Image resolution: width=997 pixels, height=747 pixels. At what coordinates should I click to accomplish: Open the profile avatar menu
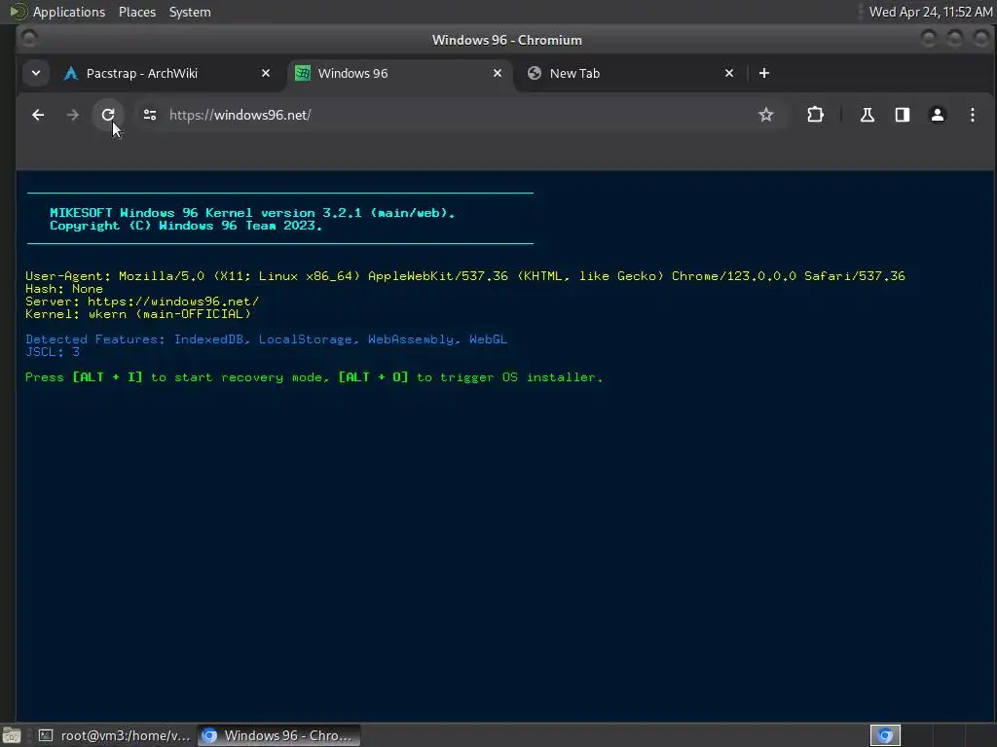coord(938,115)
